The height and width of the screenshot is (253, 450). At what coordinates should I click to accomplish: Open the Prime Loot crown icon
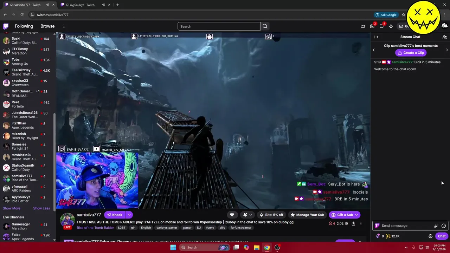[363, 26]
